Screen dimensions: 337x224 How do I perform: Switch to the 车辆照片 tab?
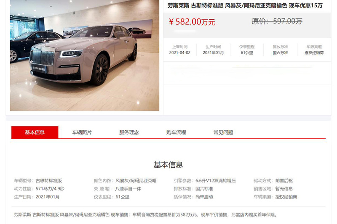pos(82,132)
